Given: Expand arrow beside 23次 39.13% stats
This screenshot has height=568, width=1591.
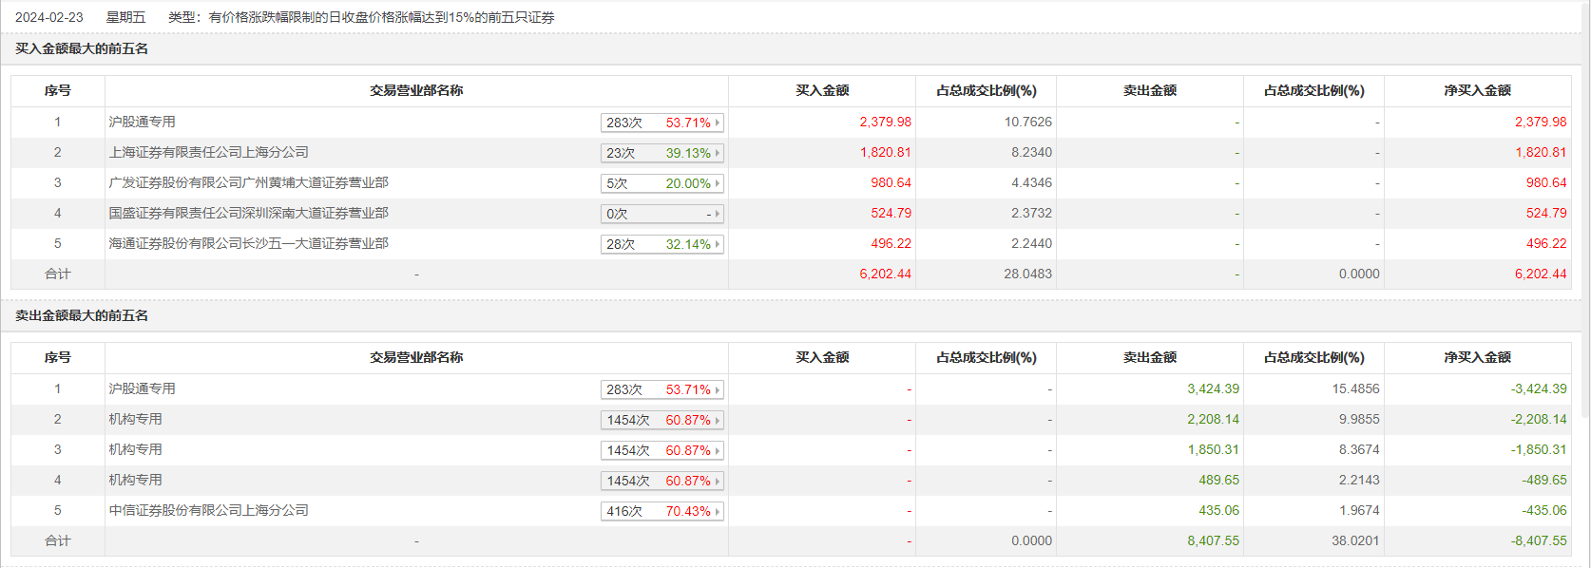Looking at the screenshot, I should (x=718, y=153).
